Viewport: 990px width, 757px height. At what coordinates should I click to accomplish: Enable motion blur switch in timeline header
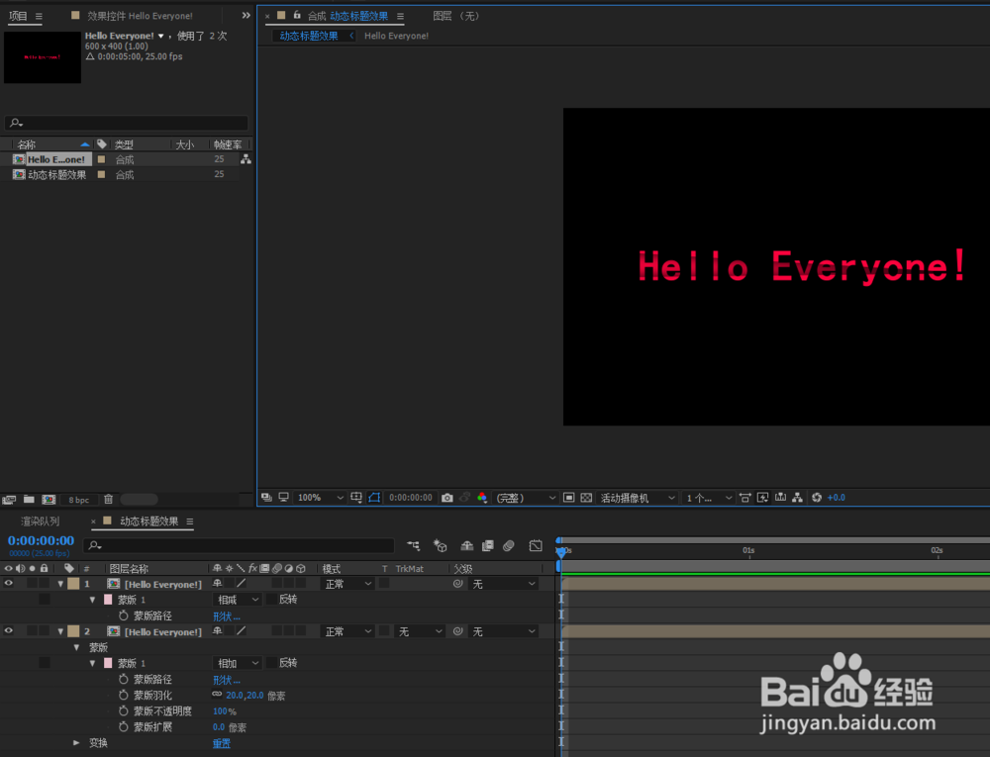tap(508, 545)
